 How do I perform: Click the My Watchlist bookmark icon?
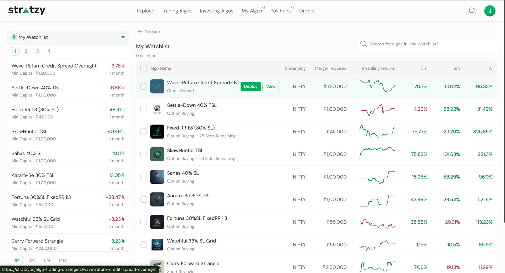(x=14, y=37)
